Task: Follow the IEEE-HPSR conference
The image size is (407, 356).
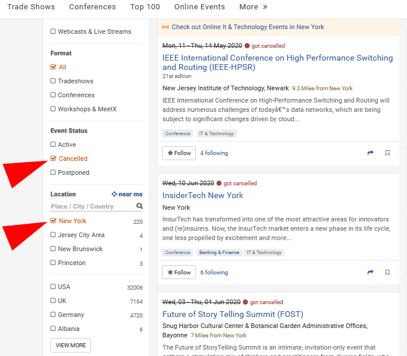Action: point(179,153)
